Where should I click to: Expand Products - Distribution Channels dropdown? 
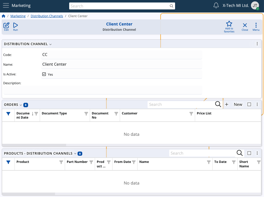[75, 154]
